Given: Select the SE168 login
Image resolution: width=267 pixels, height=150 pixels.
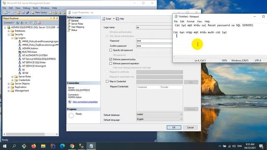Looking at the screenshot, I should [x=25, y=73].
